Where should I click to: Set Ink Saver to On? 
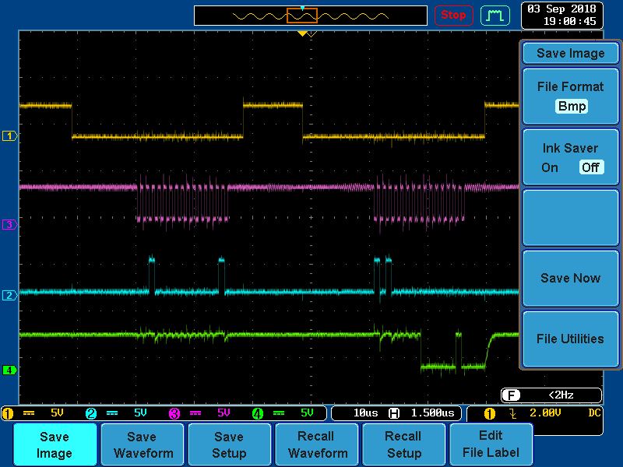click(550, 167)
